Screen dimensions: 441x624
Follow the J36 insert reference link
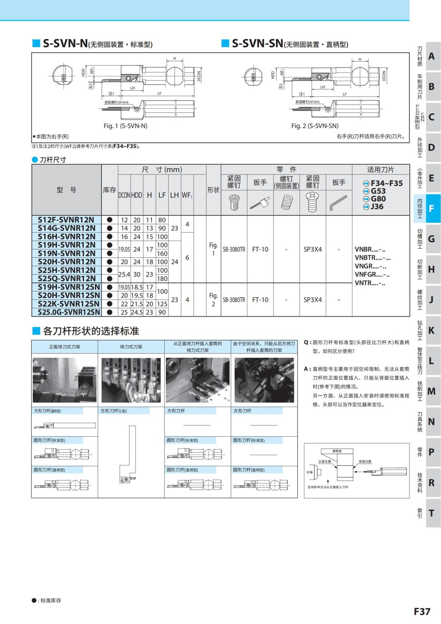pyautogui.click(x=373, y=207)
